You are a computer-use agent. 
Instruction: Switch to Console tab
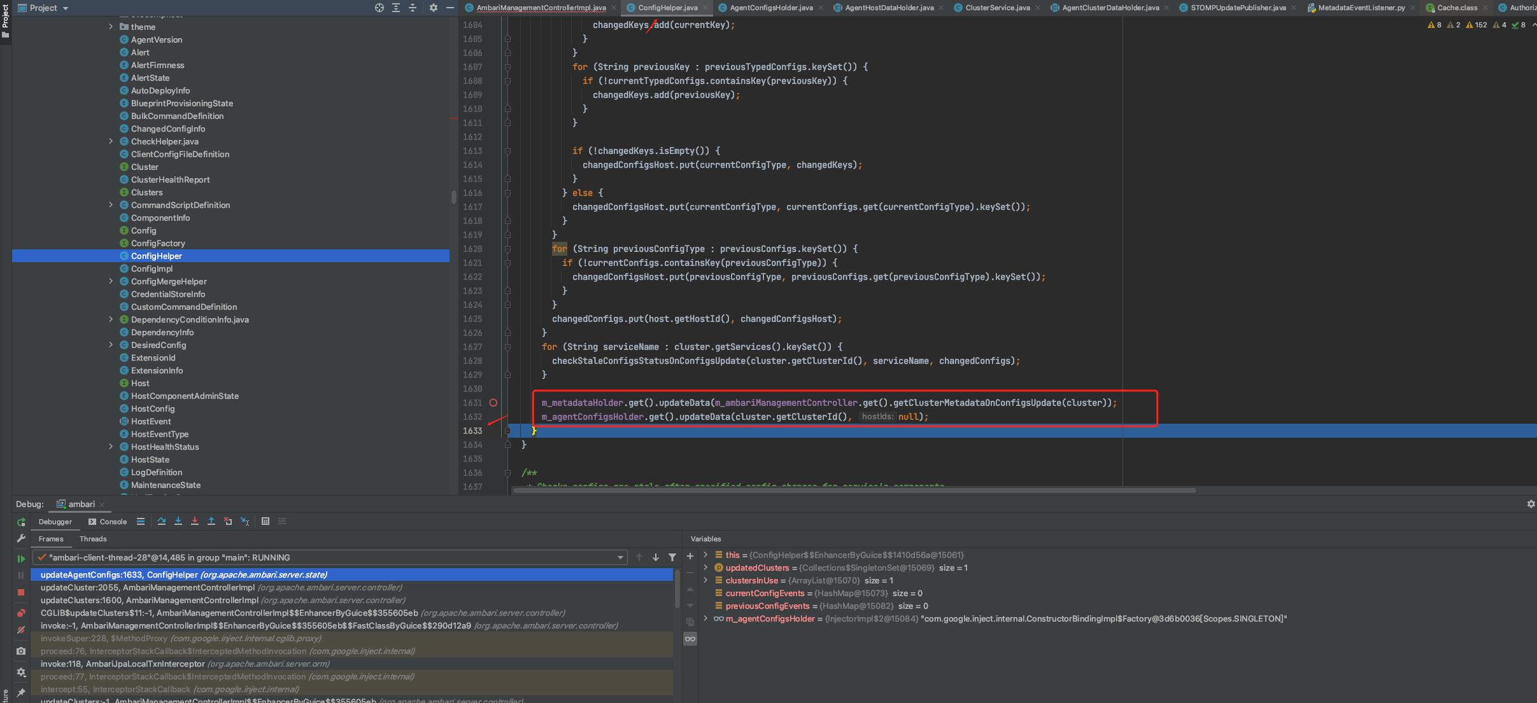[108, 522]
